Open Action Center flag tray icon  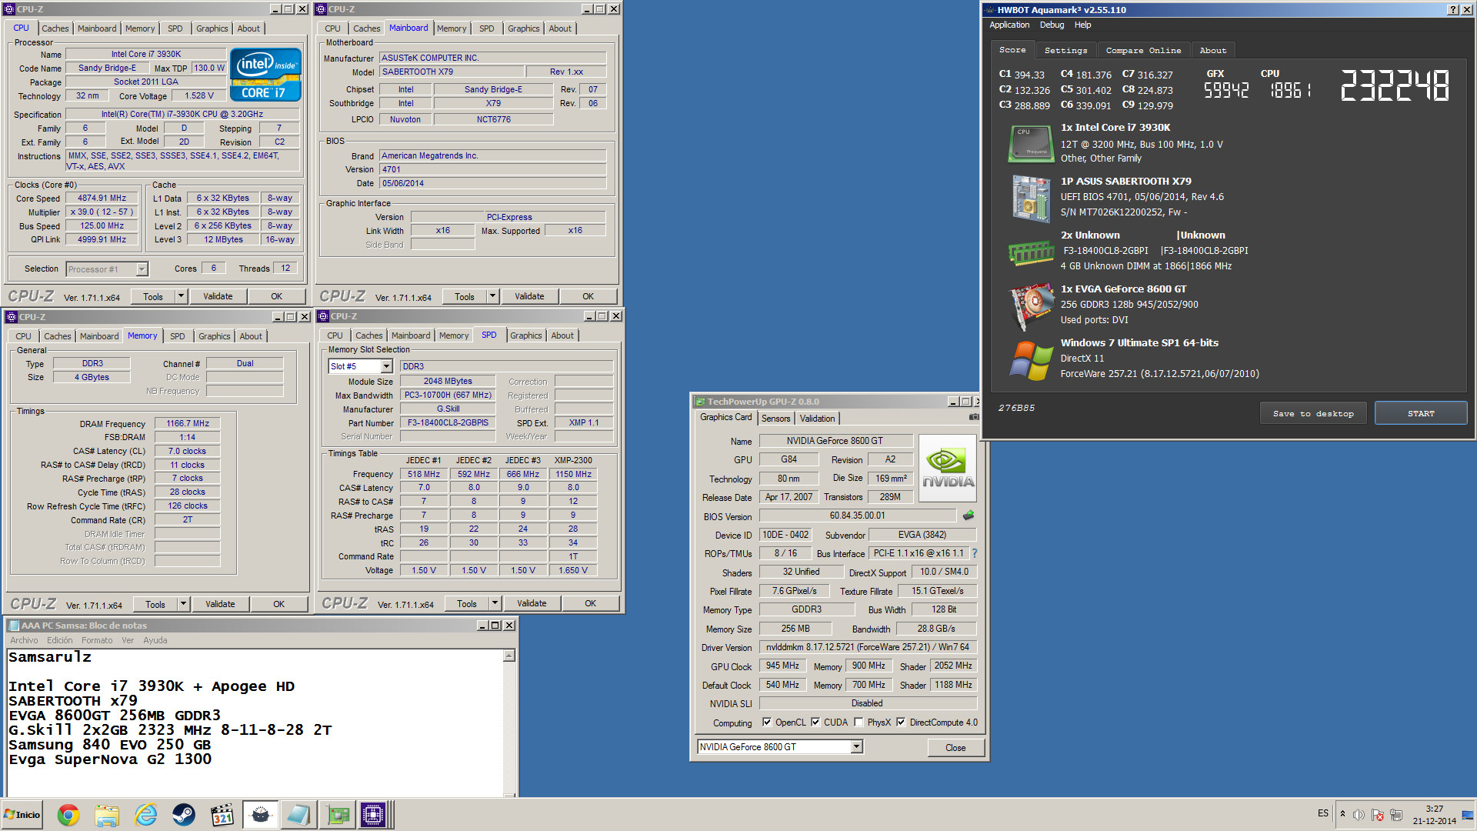pyautogui.click(x=1378, y=815)
